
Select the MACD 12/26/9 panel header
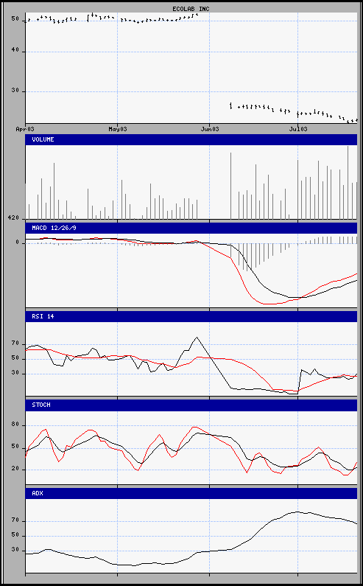191,228
